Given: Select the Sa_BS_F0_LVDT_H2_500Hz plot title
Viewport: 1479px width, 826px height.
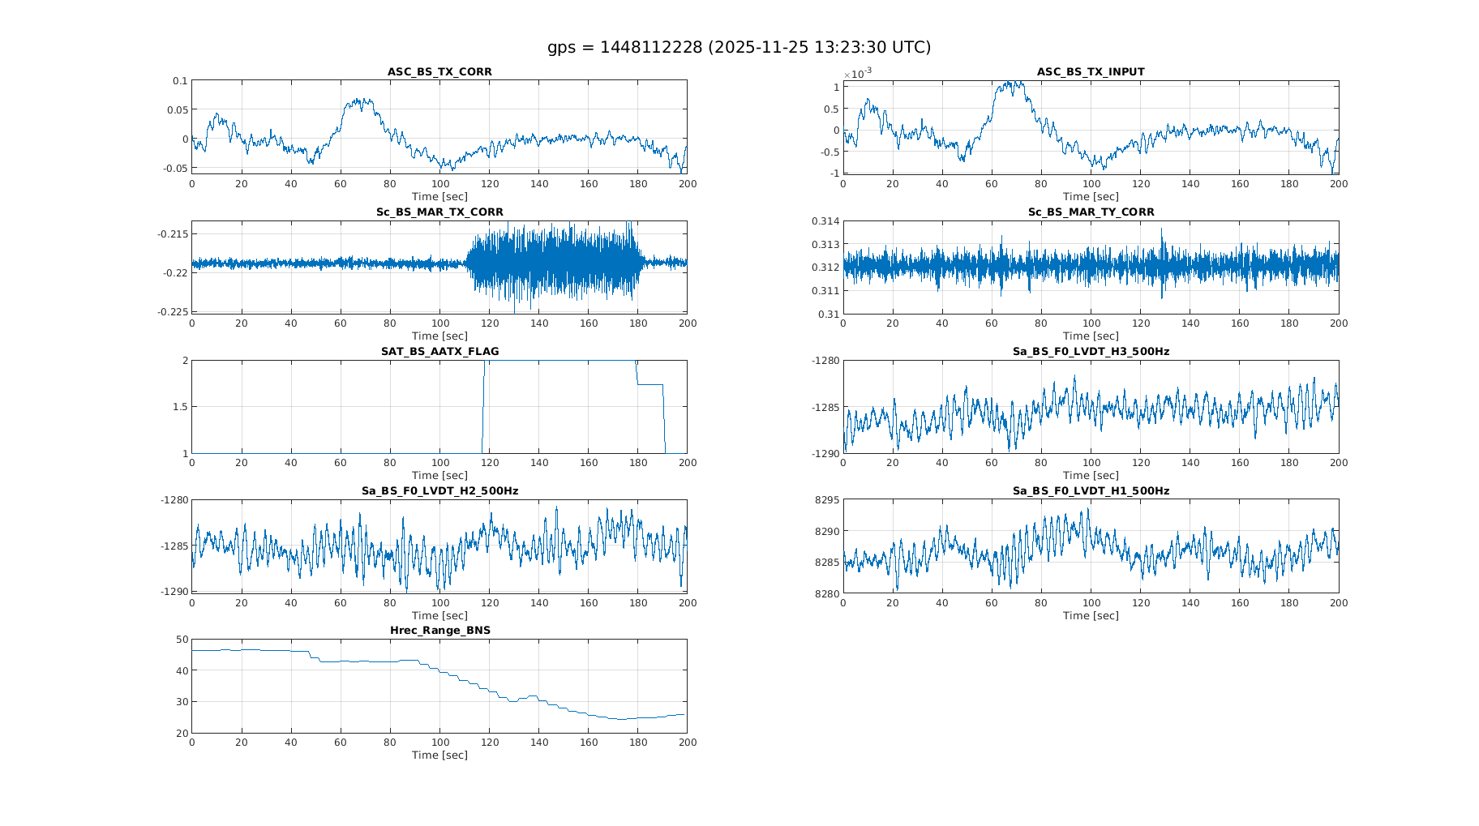Looking at the screenshot, I should click(x=439, y=490).
